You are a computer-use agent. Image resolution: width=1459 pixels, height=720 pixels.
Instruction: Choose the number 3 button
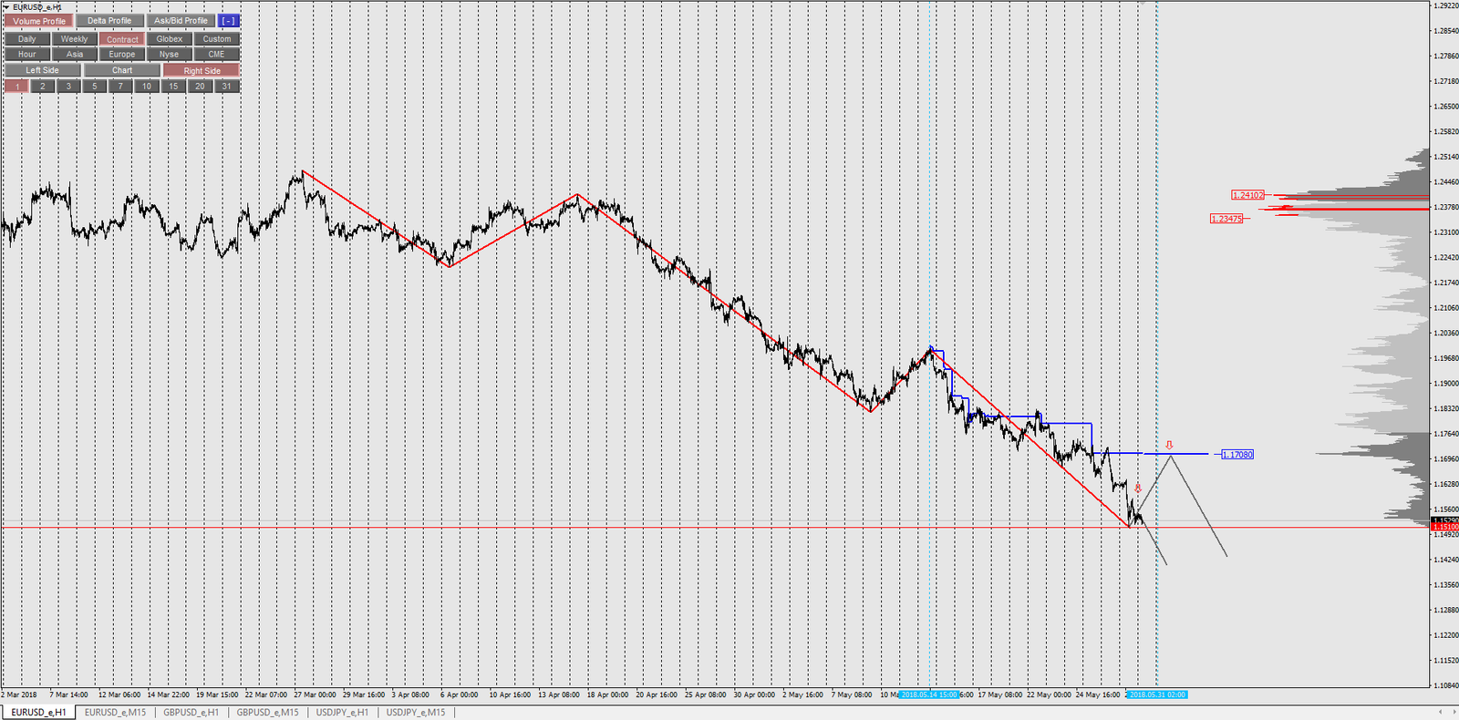click(x=68, y=87)
